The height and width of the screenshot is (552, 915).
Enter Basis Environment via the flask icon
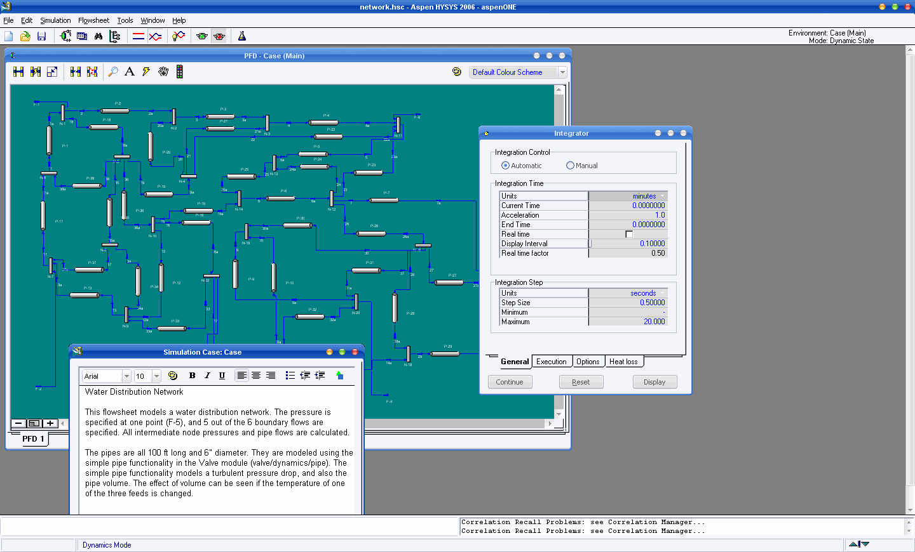(x=242, y=36)
